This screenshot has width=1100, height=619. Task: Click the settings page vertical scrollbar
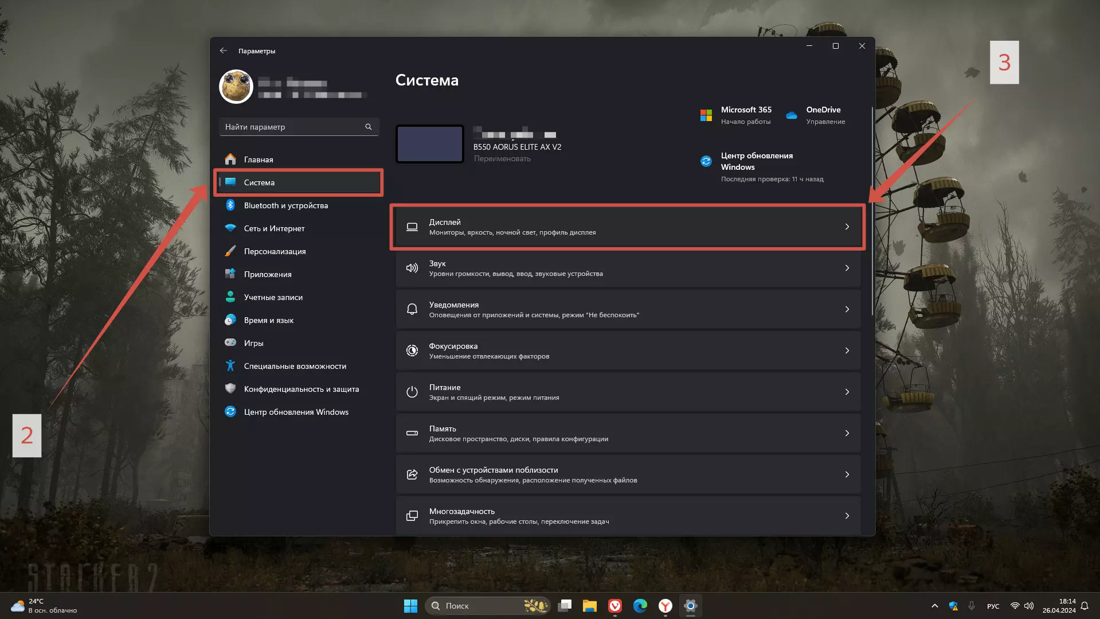pos(872,211)
